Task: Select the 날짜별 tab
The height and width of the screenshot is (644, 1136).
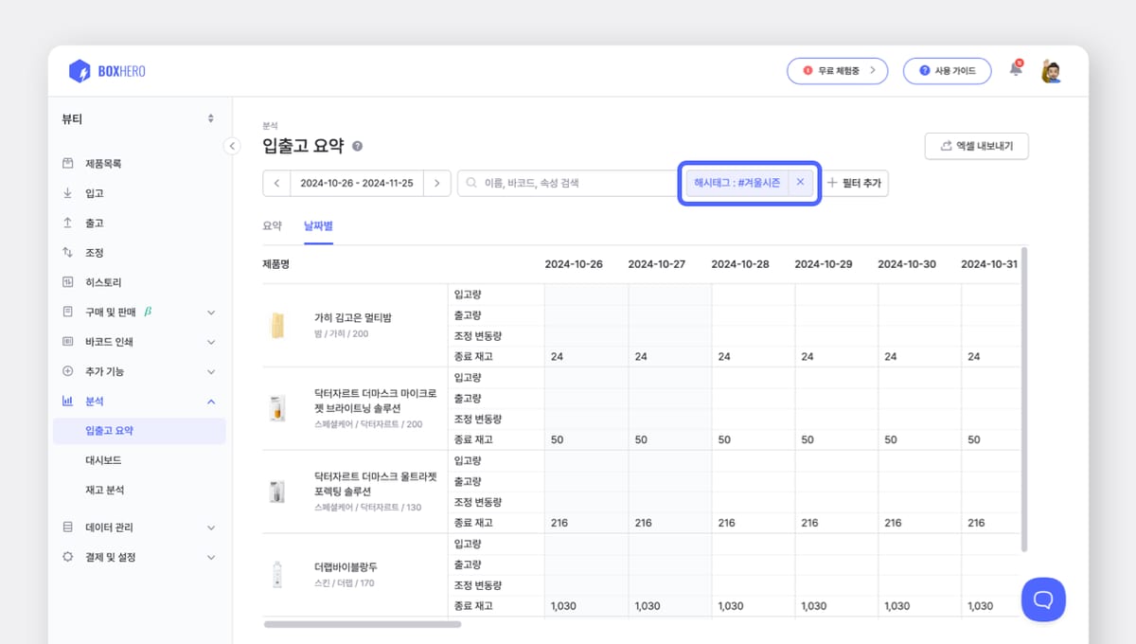Action: pyautogui.click(x=317, y=225)
